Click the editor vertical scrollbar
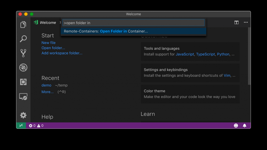 click(249, 56)
